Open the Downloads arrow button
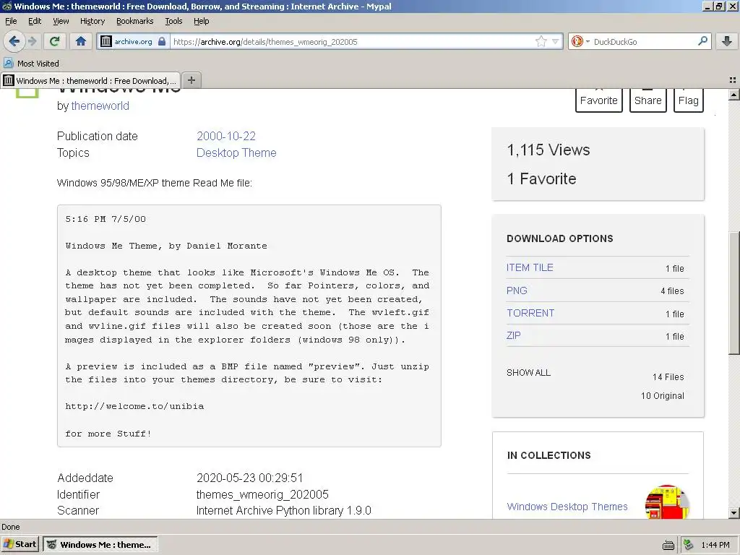Viewport: 740px width, 555px height. 727,41
